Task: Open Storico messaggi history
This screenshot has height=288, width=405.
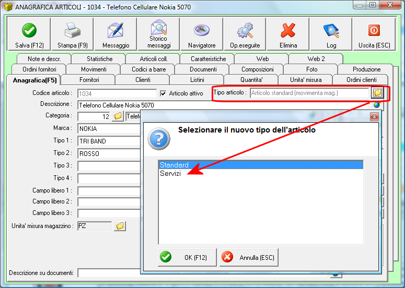Action: (x=159, y=34)
